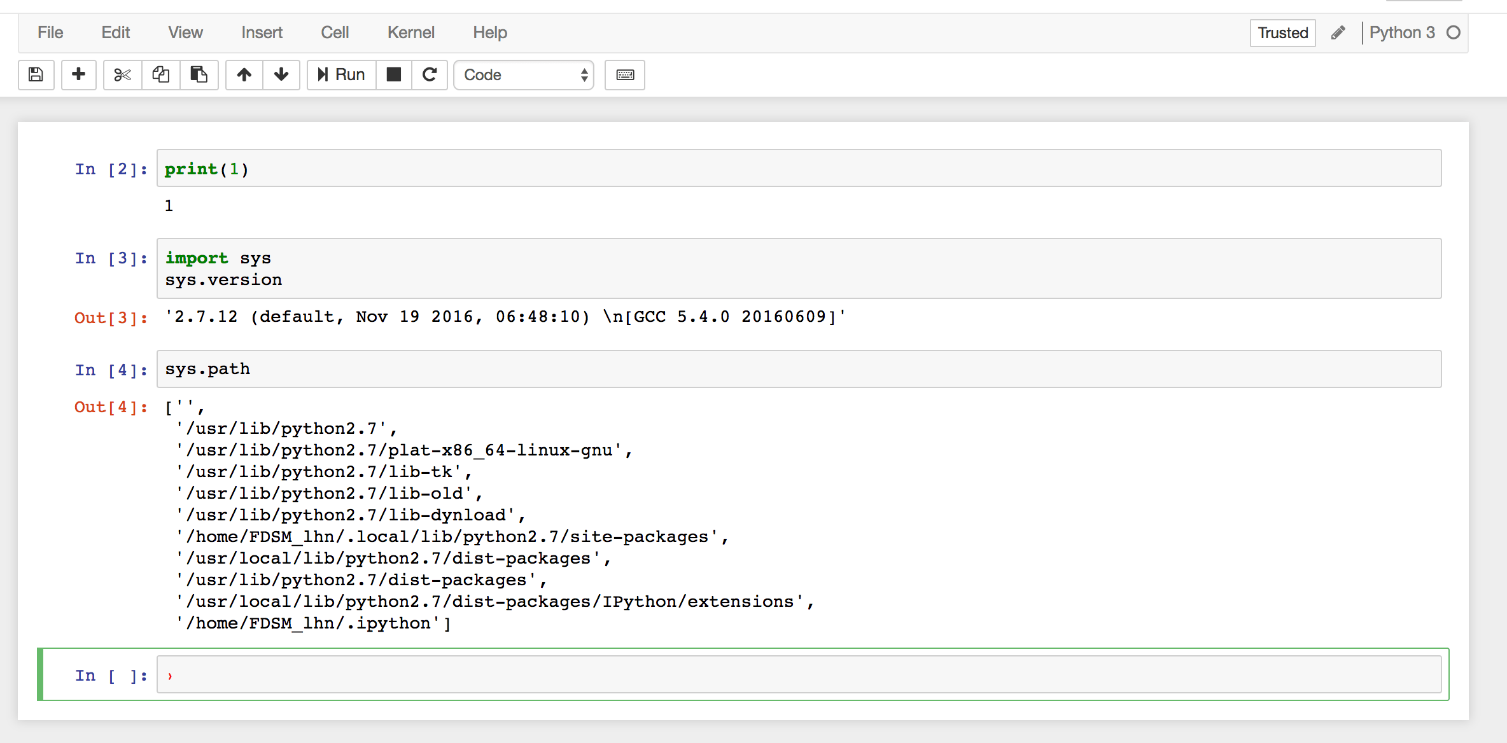Click the plat-x86_64-linux-gnu path line
Screen dimensions: 1507x743
click(404, 450)
